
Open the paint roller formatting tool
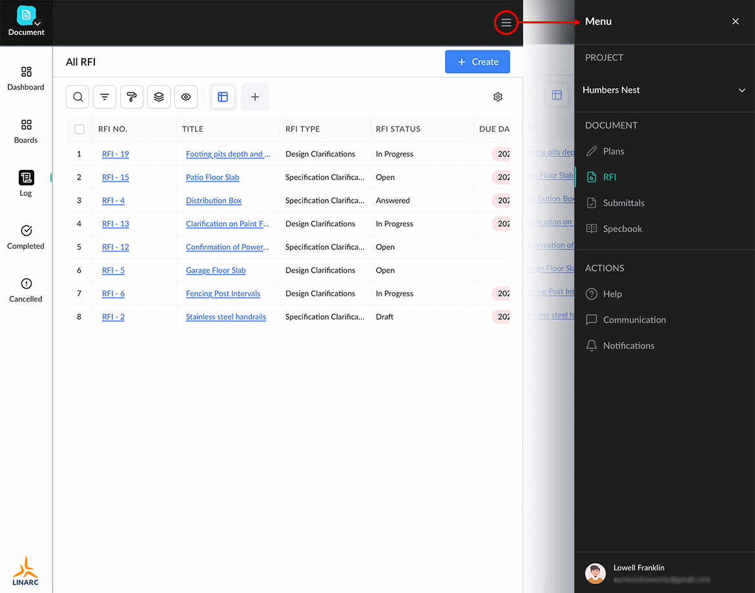coord(132,97)
